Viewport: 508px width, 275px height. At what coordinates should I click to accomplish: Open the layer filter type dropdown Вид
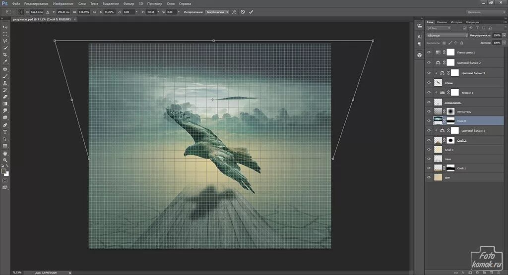(x=439, y=28)
